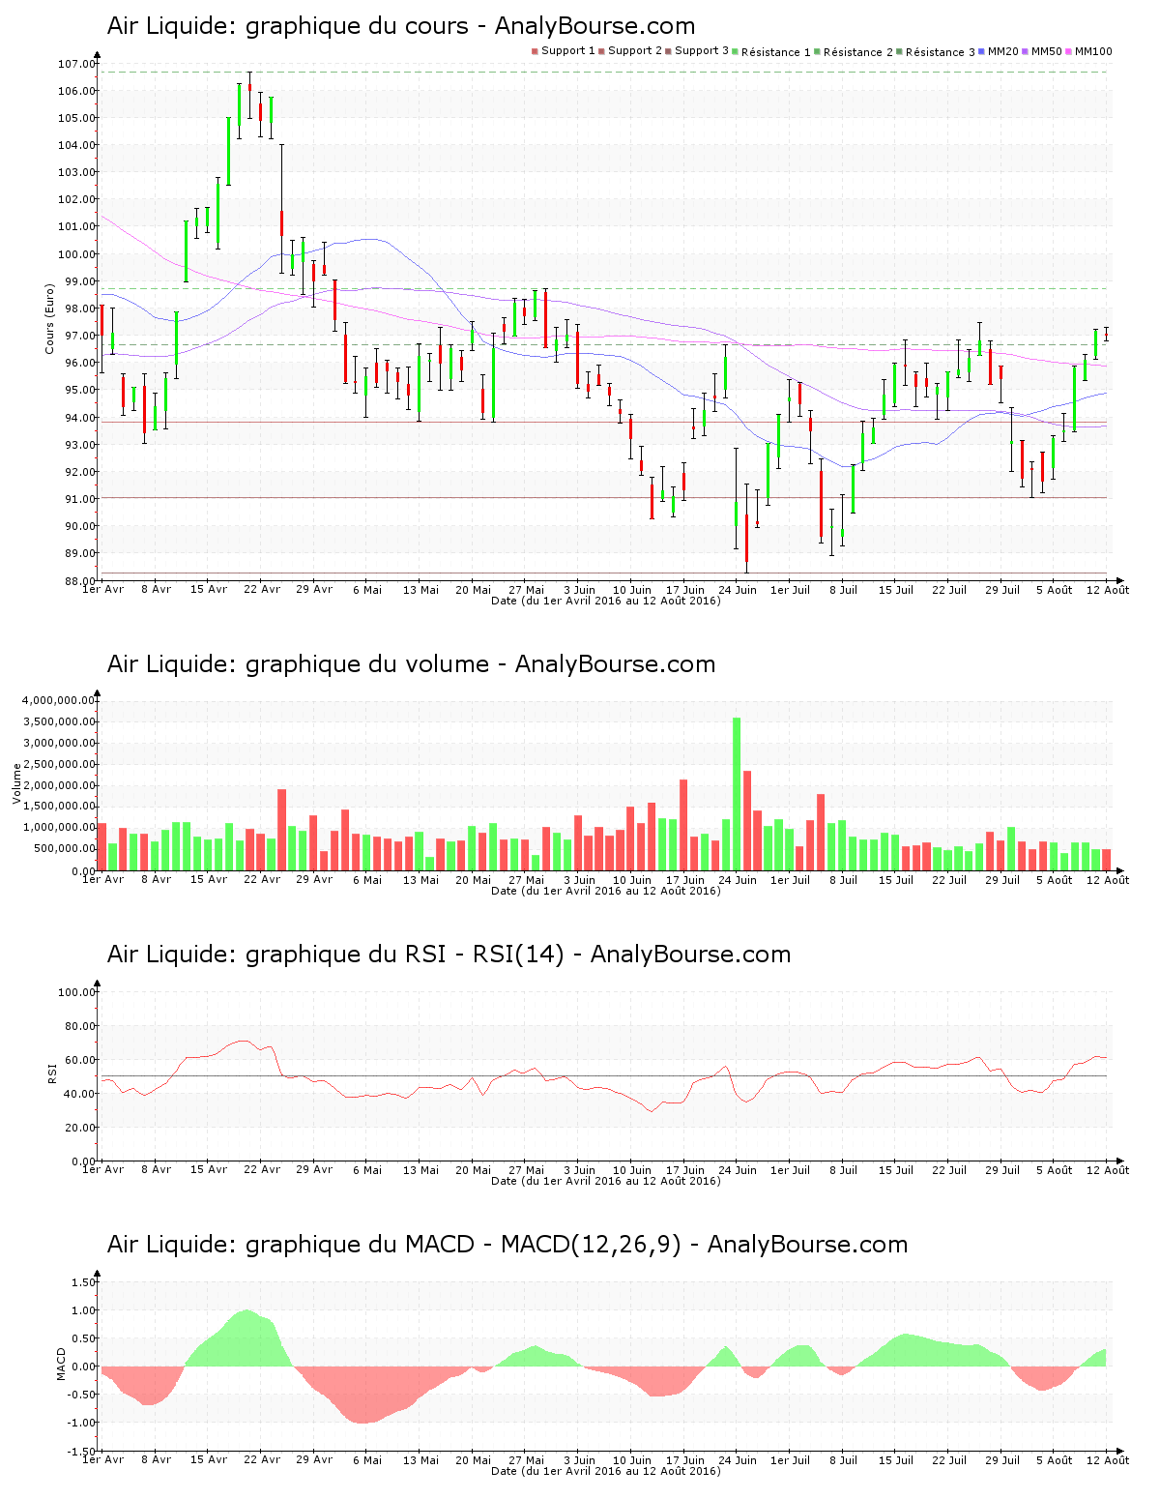Viewport: 1160px width, 1499px height.
Task: Select the Résistance 3 legend entry
Action: [936, 51]
